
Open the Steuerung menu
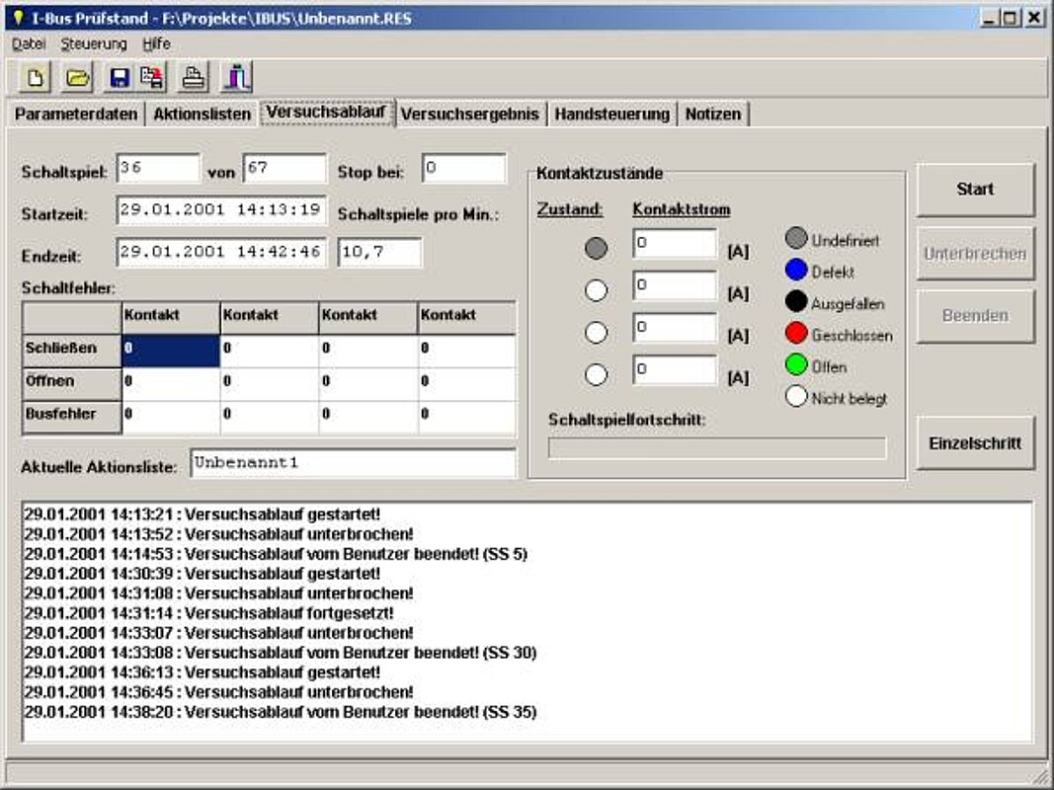pos(94,44)
